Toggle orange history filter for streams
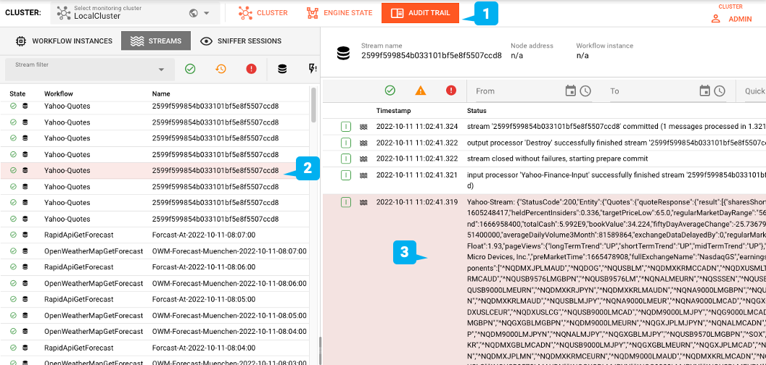The height and width of the screenshot is (365, 766). point(221,69)
